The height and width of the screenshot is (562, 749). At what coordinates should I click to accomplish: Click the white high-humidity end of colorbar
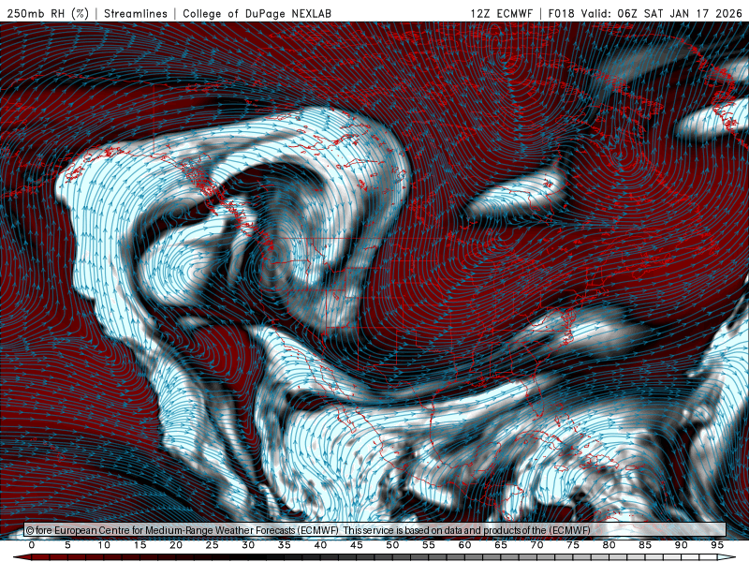tap(727, 557)
